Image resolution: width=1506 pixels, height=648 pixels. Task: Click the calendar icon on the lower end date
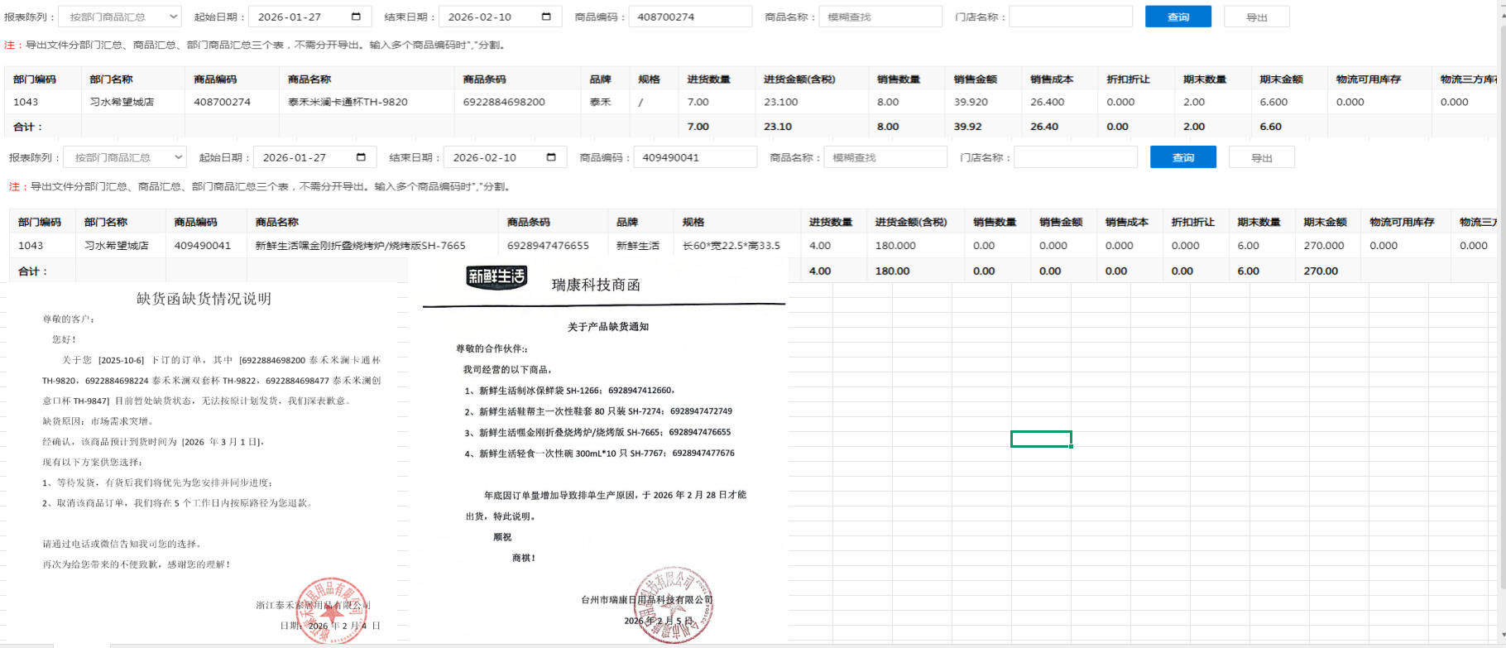point(551,157)
